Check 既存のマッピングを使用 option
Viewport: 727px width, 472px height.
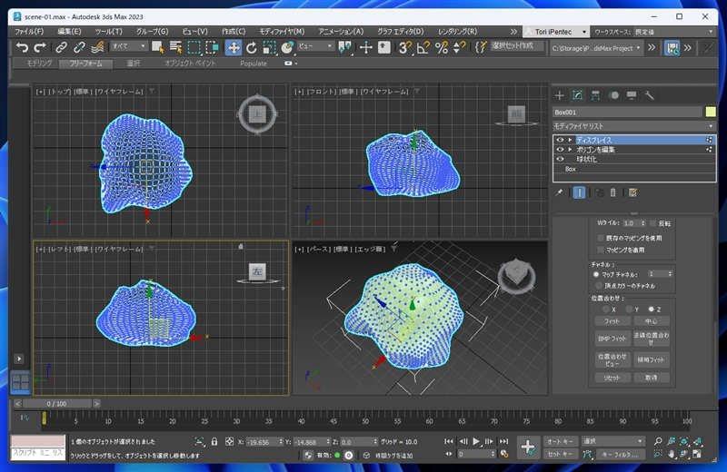click(601, 238)
